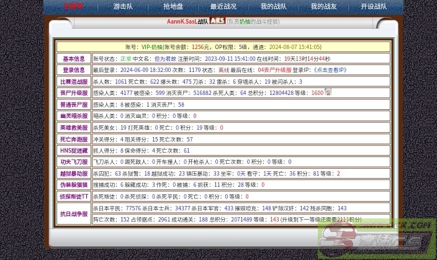Select the 越狱暴动服 category label
Image resolution: width=437 pixels, height=260 pixels.
pyautogui.click(x=74, y=173)
